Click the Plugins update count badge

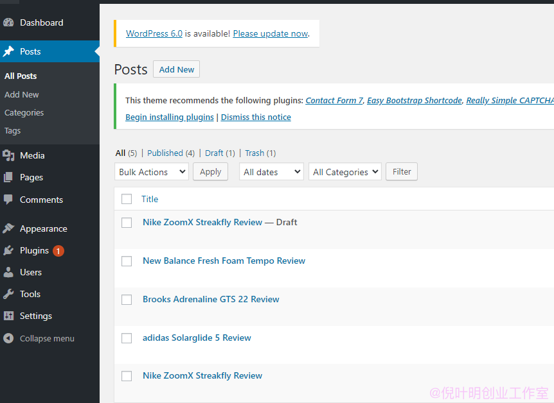click(x=58, y=251)
